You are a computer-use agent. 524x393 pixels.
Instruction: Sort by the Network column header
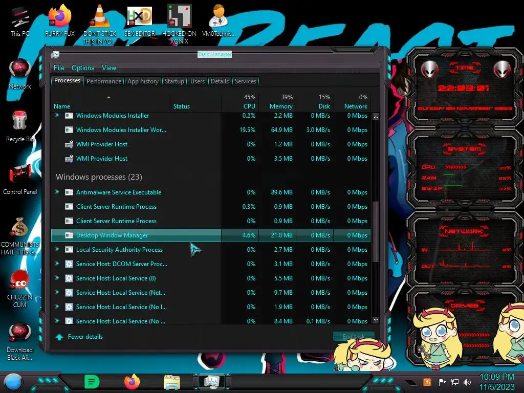point(352,102)
